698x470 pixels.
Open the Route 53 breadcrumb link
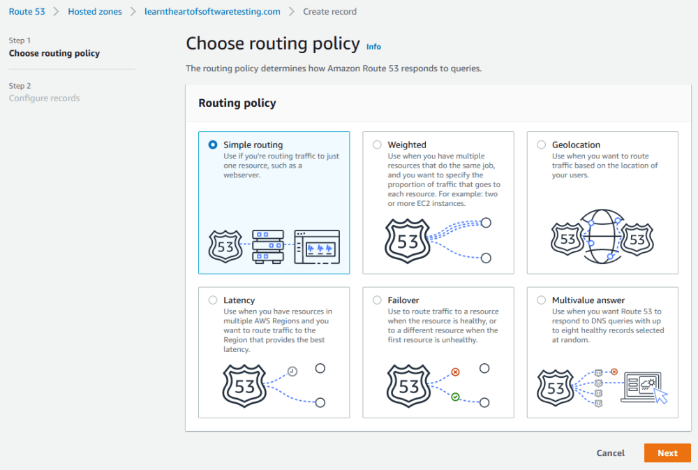coord(27,11)
